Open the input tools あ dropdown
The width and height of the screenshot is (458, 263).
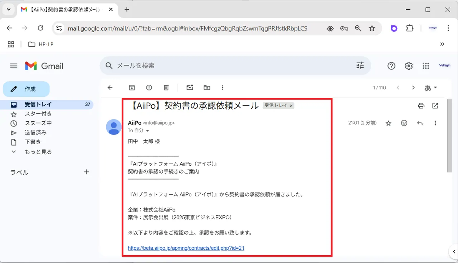tap(431, 88)
